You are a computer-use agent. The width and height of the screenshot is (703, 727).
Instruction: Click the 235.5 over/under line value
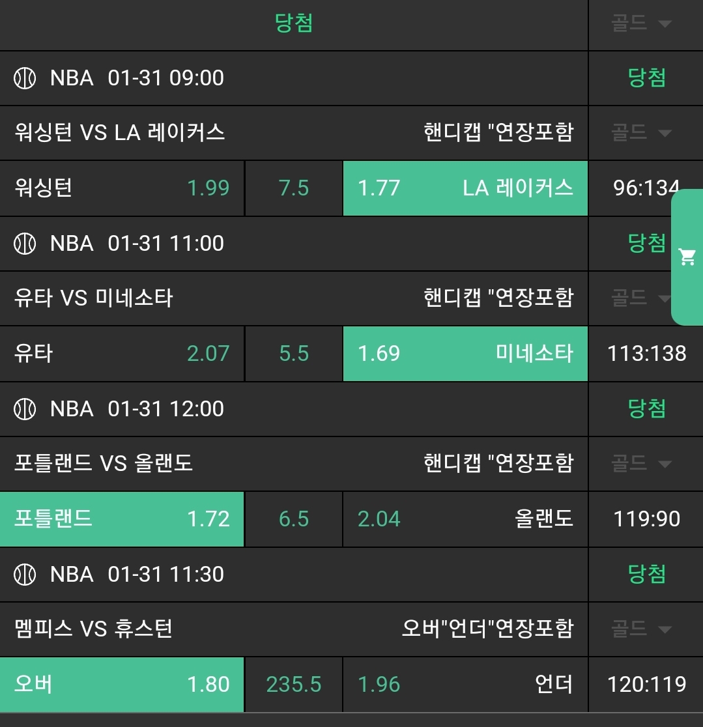(x=294, y=685)
